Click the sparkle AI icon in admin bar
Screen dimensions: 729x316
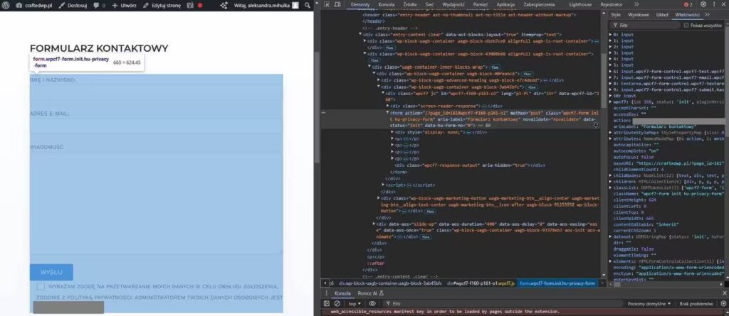coord(224,5)
